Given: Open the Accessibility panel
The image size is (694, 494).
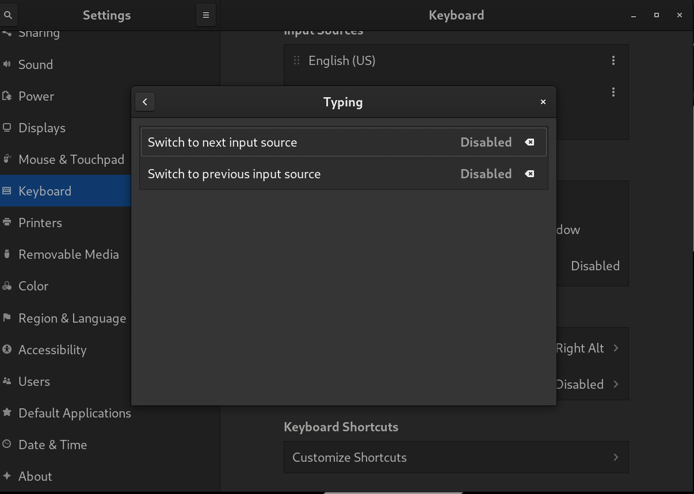Looking at the screenshot, I should (52, 350).
